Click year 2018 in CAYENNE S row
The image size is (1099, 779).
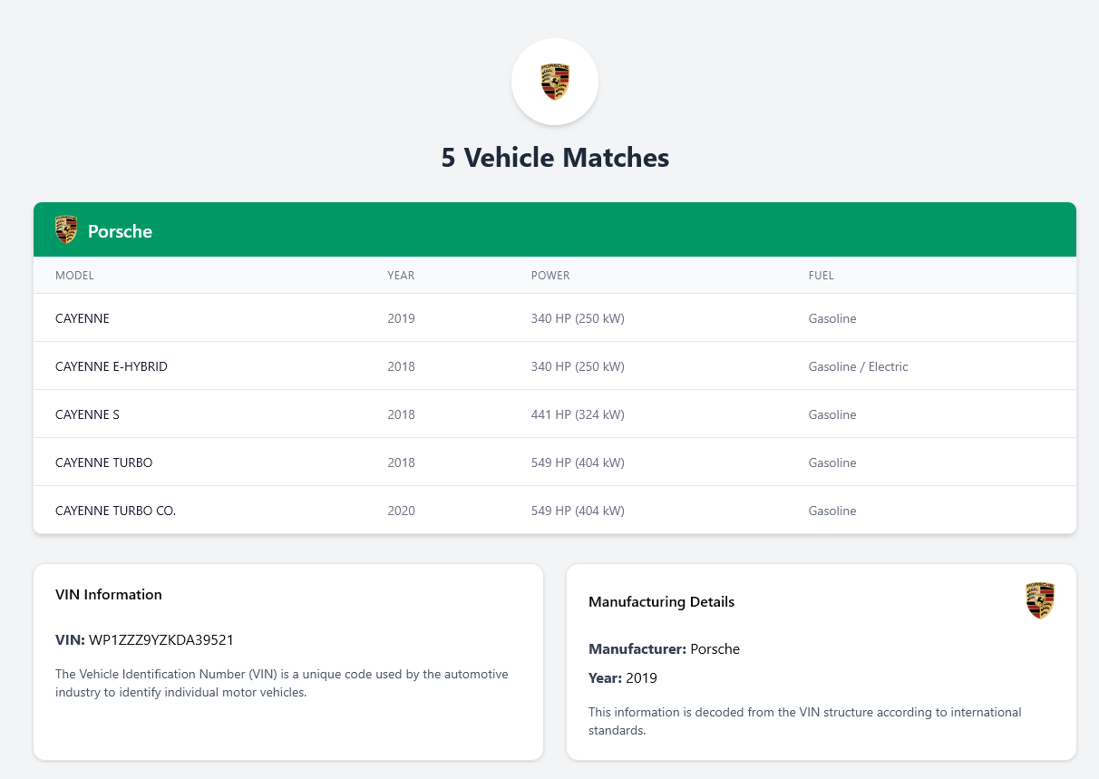pyautogui.click(x=401, y=414)
